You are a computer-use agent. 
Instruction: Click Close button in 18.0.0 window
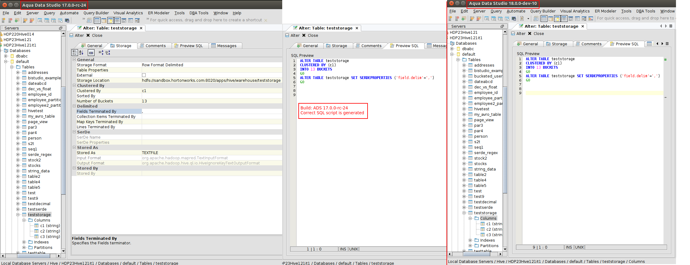tap(536, 33)
